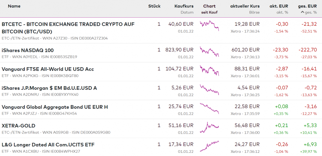Click aktueller Kurs column header
322x156 pixels.
245,6
